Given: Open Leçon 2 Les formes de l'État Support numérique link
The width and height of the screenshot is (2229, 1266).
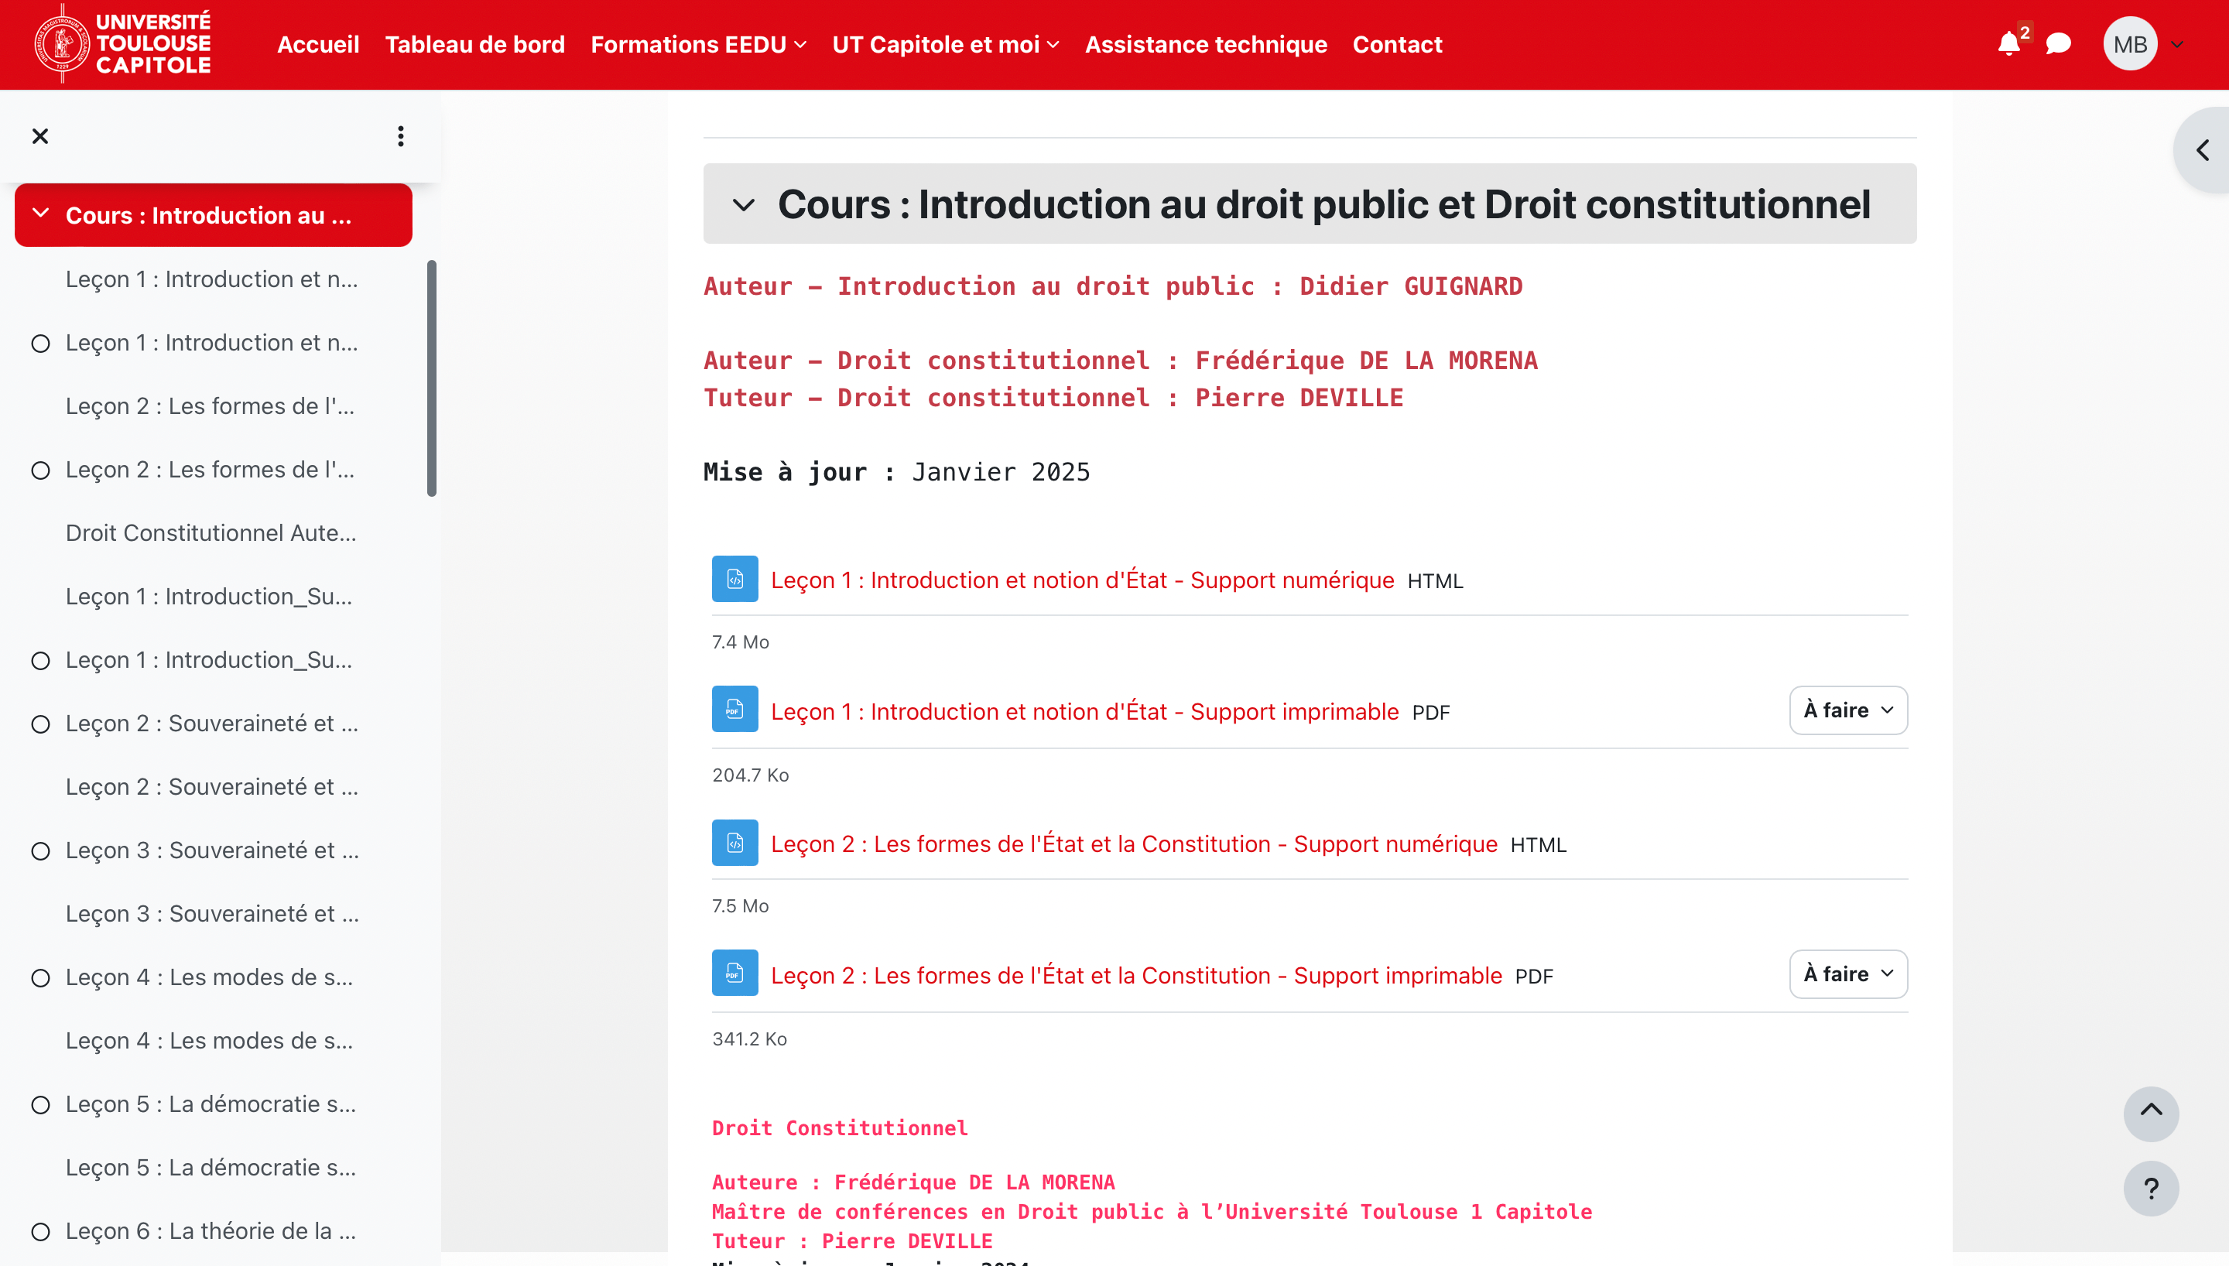Looking at the screenshot, I should 1134,843.
